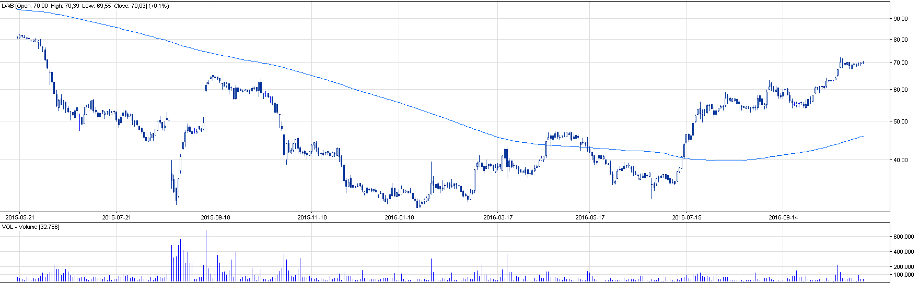Click the tallest volume bar in the volume panel
Viewport: 919px width, 283px height.
(x=206, y=256)
